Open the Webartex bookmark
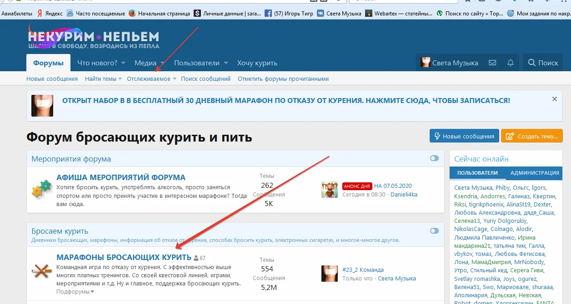Image resolution: width=571 pixels, height=304 pixels. pyautogui.click(x=399, y=13)
